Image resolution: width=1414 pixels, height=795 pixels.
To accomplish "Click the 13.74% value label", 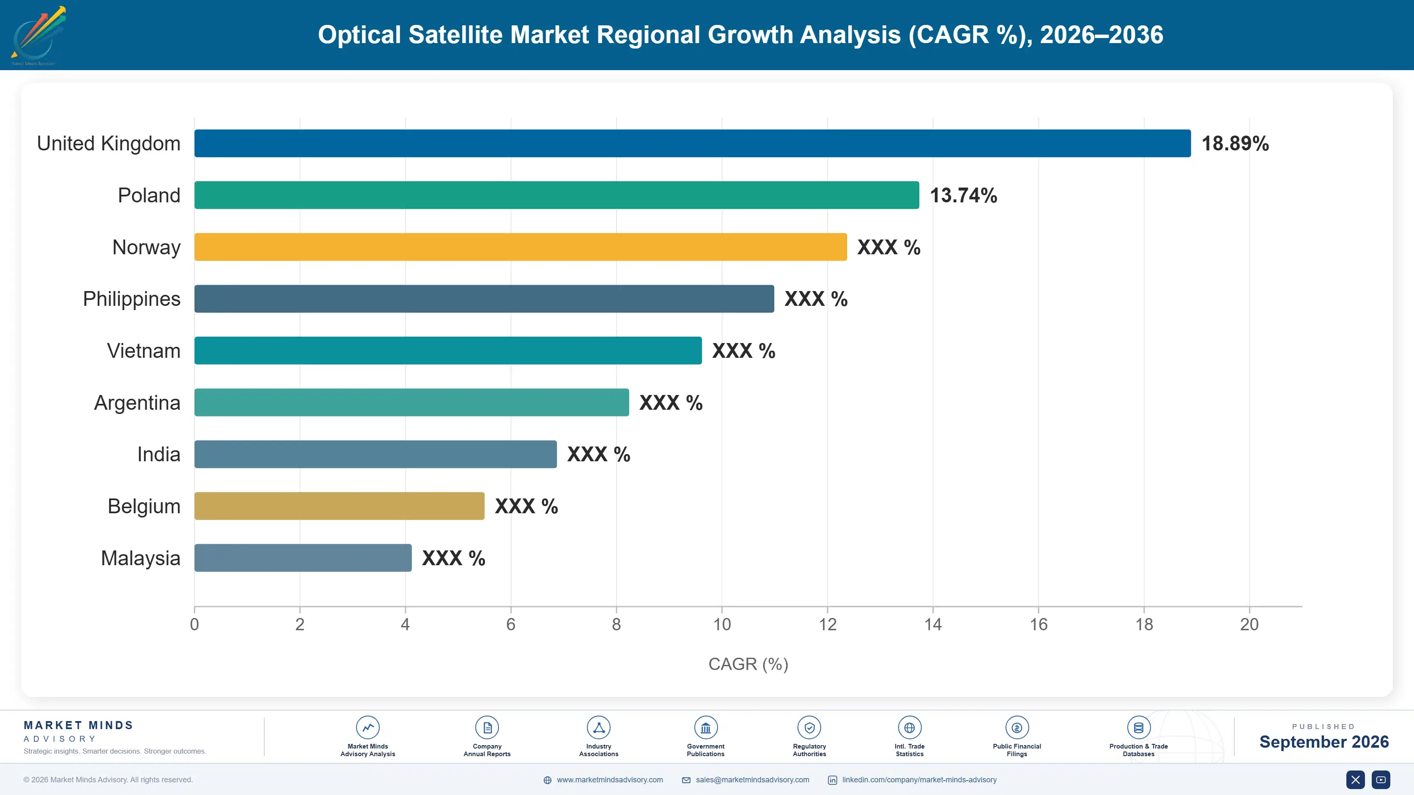I will tap(963, 195).
